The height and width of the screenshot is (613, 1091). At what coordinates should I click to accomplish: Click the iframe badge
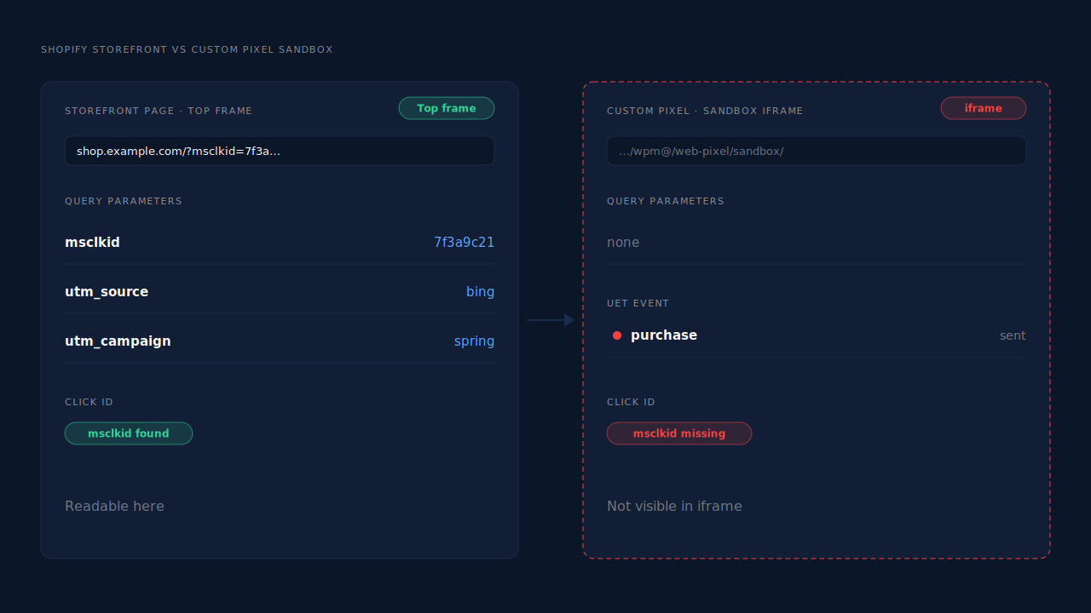click(x=984, y=108)
